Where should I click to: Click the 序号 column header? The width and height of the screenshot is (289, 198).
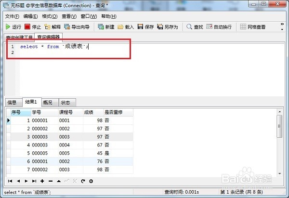pyautogui.click(x=21, y=112)
